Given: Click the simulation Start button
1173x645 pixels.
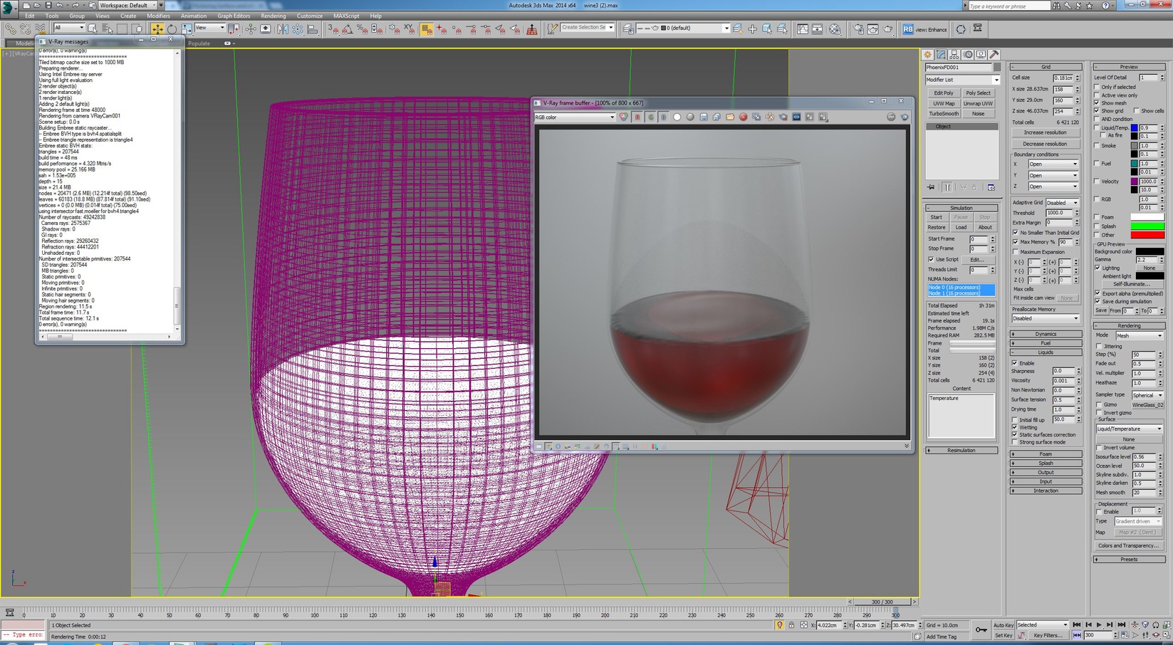Looking at the screenshot, I should (936, 217).
